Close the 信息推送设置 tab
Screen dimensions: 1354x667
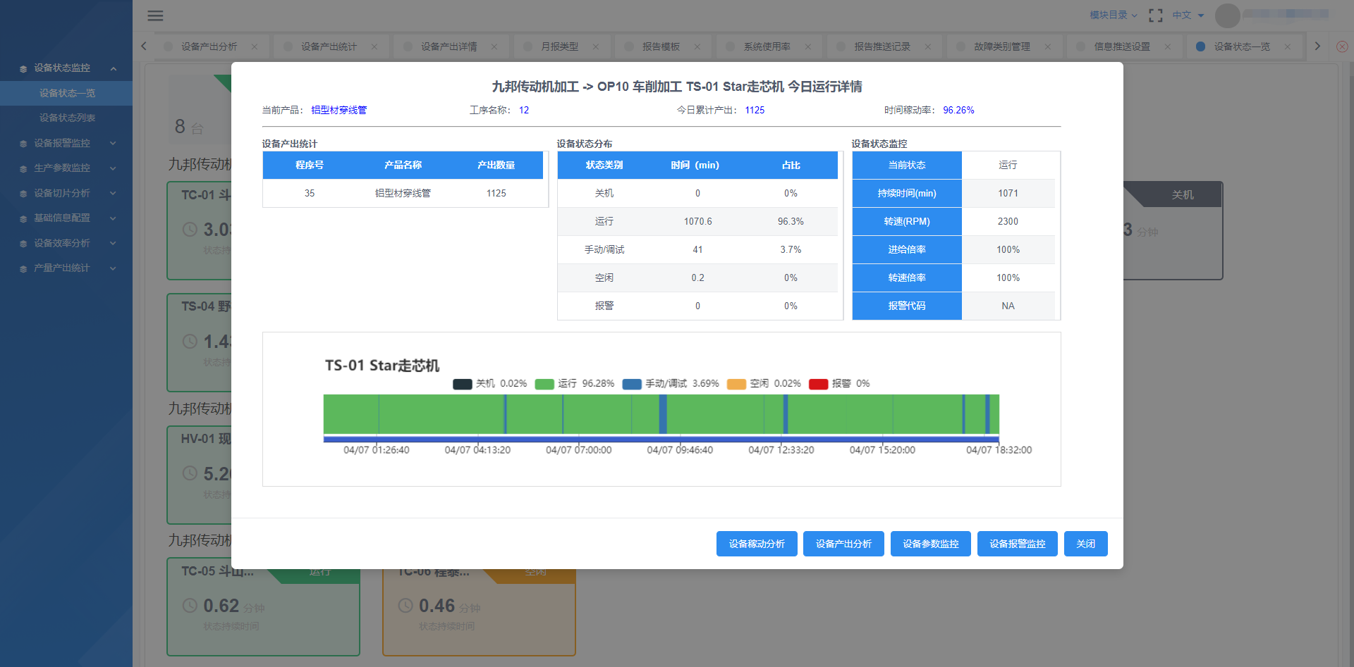(x=1168, y=46)
